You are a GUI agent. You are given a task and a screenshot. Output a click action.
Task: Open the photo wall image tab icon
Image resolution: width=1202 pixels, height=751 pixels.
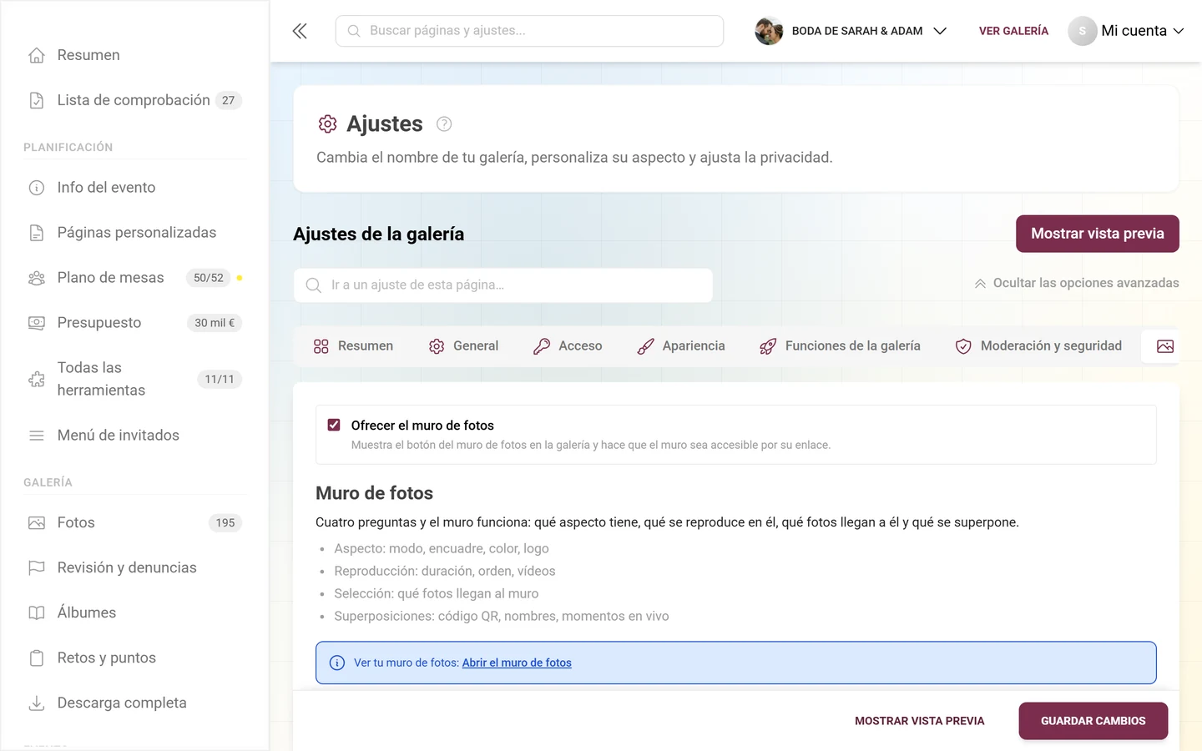pyautogui.click(x=1165, y=346)
